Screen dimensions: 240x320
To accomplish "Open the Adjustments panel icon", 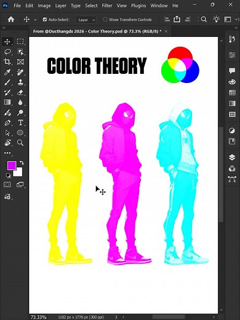I will pos(232,130).
